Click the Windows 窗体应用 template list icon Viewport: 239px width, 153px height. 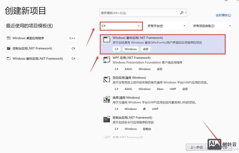[x=107, y=39]
